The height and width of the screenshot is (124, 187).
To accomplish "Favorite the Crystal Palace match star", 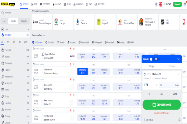I will [x=74, y=49].
